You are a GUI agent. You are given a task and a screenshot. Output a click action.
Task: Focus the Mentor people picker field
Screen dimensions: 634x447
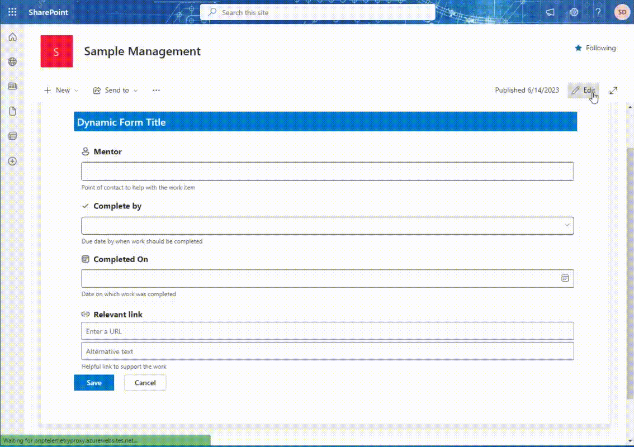coord(328,172)
